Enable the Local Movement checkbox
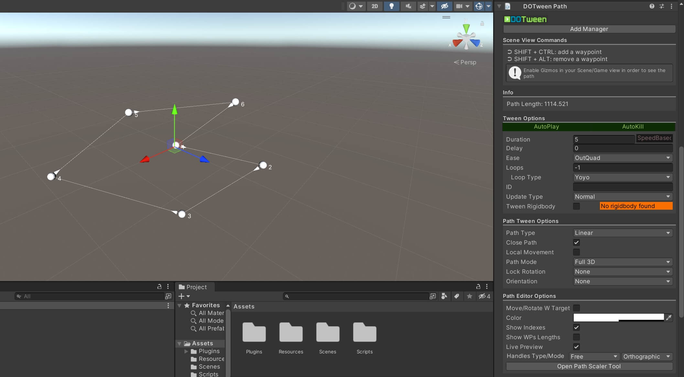Viewport: 684px width, 377px height. (x=576, y=252)
